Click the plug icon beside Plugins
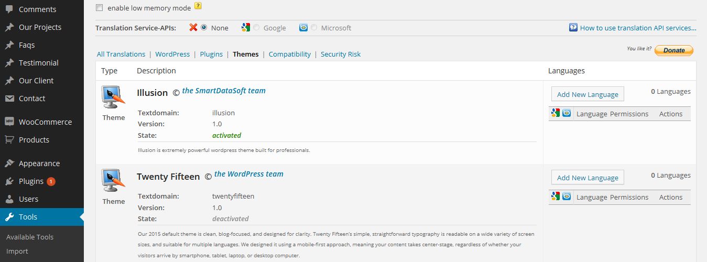Viewport: 707px width, 262px height. point(9,181)
